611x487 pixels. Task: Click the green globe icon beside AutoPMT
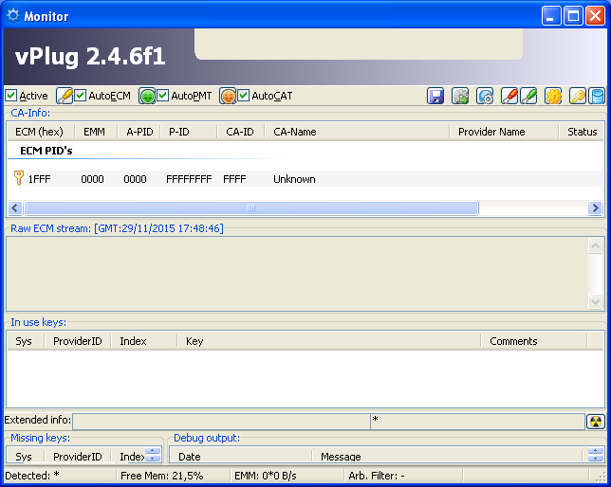pyautogui.click(x=147, y=96)
